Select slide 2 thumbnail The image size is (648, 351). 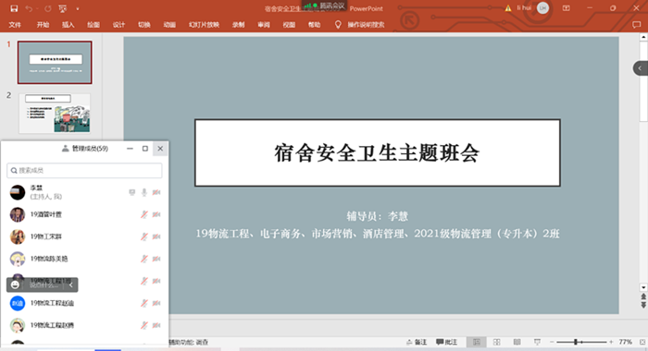tap(55, 113)
